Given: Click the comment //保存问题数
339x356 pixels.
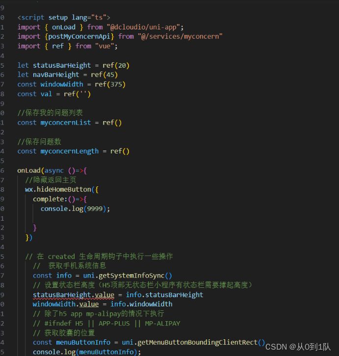Looking at the screenshot, I should coord(39,142).
